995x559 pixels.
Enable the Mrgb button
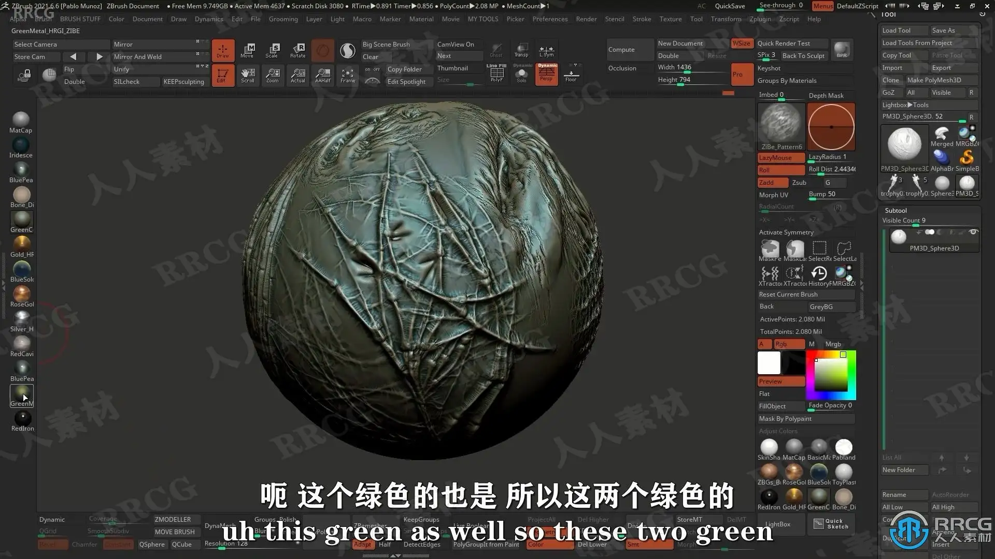833,344
